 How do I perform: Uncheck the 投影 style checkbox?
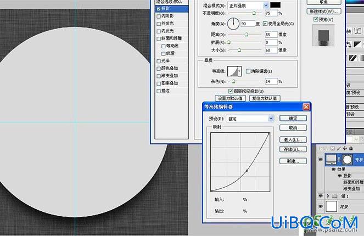pyautogui.click(x=159, y=9)
